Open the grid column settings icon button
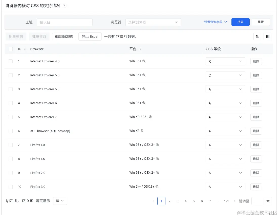This screenshot has width=279, height=217. pyautogui.click(x=268, y=37)
